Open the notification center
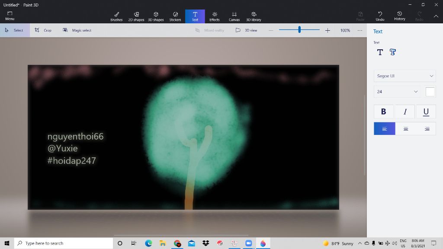Screen dimensions: 443x249 (x=433, y=243)
